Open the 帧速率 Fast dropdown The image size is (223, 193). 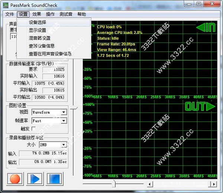click(64, 121)
